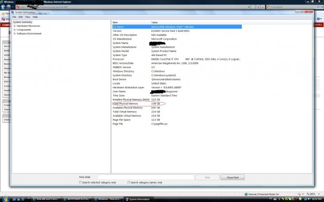Open the Help menu in System Information
The image size is (324, 202).
coord(35,17)
